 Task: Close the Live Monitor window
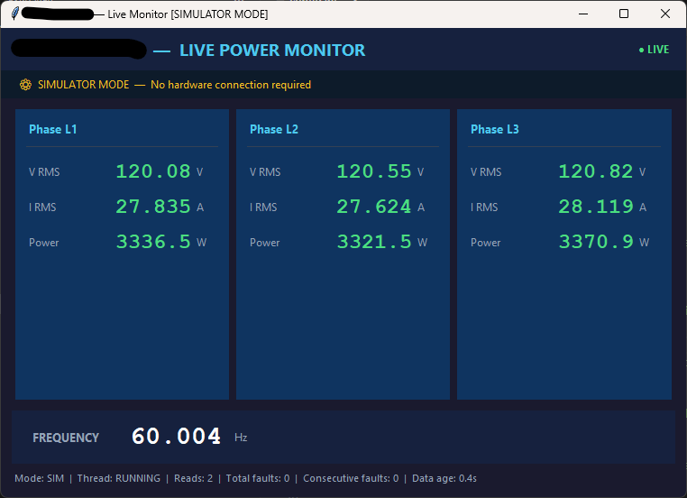[665, 14]
